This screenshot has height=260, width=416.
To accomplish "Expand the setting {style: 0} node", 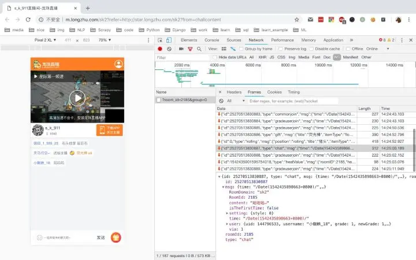I will pyautogui.click(x=227, y=213).
